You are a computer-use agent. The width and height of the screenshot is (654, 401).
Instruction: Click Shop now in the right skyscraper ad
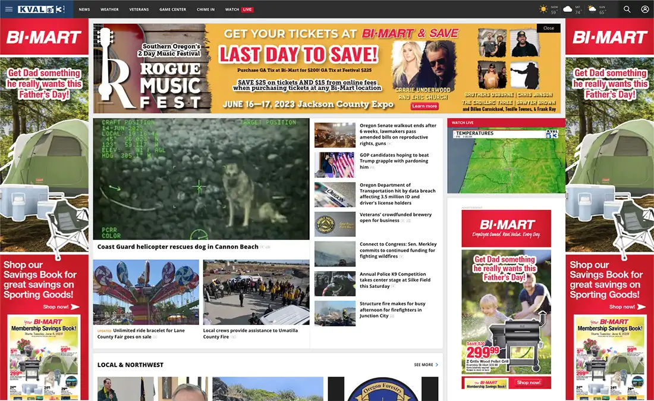pos(627,306)
